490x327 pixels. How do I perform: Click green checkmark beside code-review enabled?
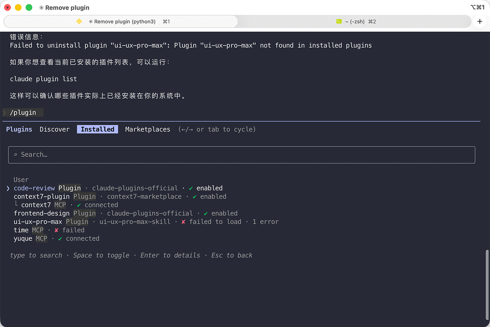191,188
